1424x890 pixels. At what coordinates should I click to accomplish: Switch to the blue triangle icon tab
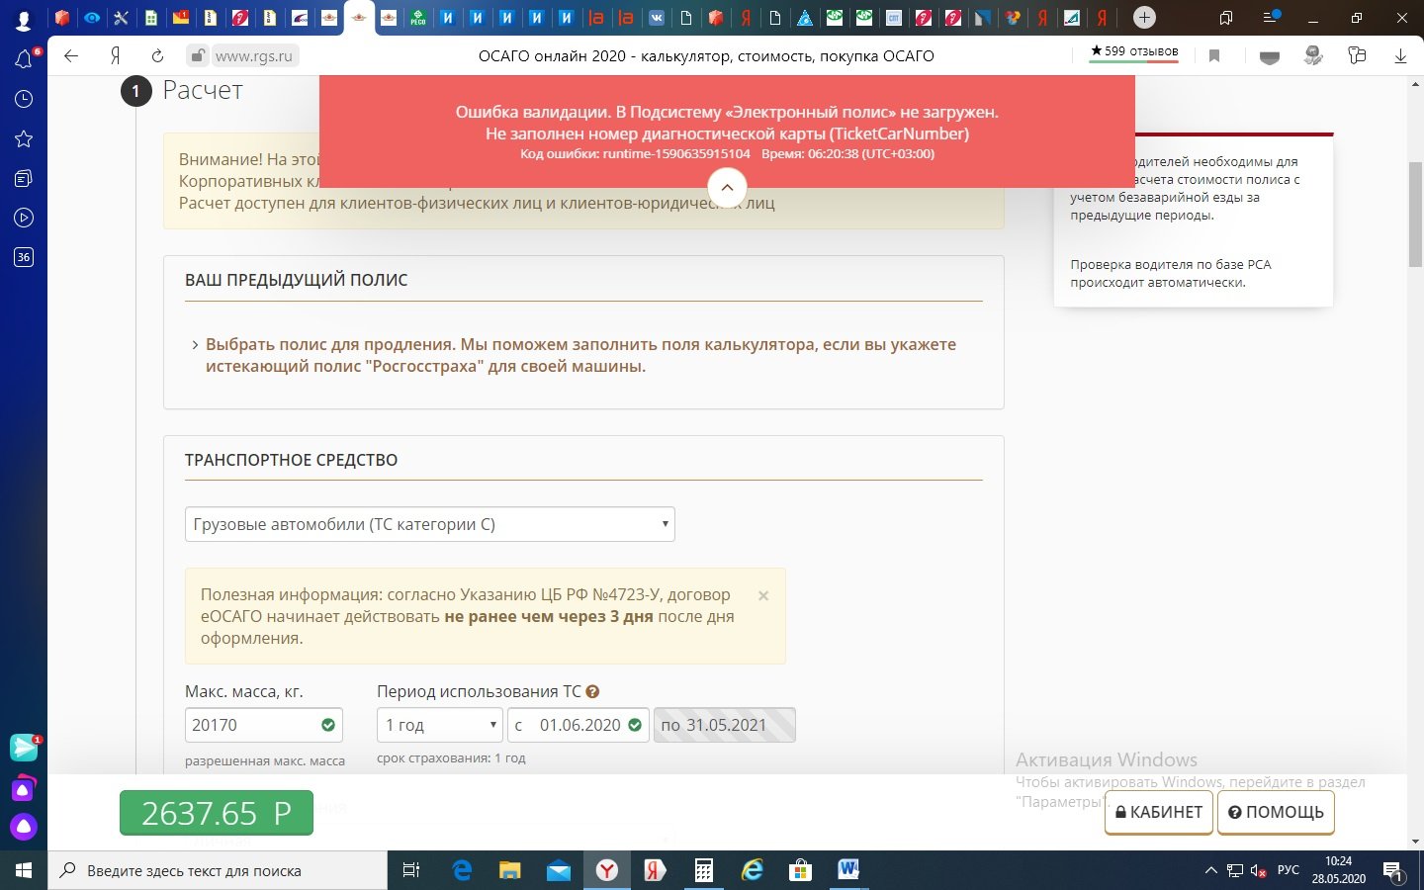click(805, 17)
